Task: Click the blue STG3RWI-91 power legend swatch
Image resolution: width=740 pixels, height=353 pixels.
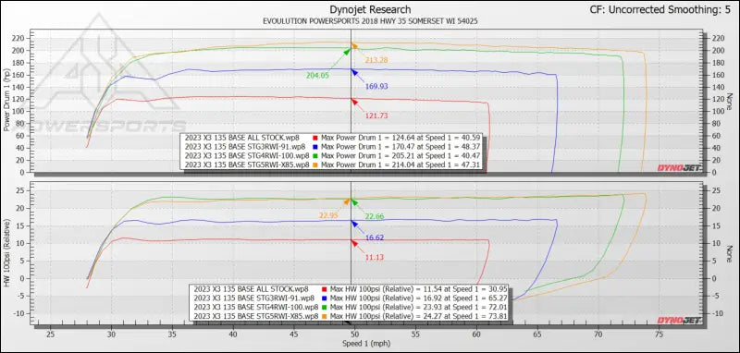Action: [314, 147]
